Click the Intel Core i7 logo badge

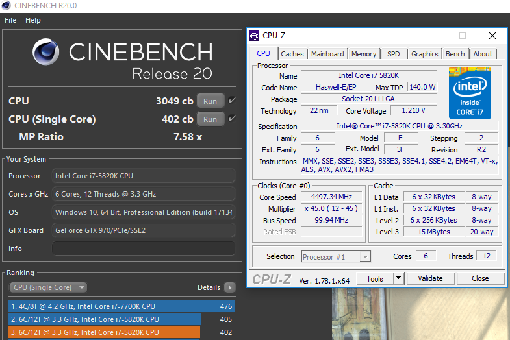470,93
